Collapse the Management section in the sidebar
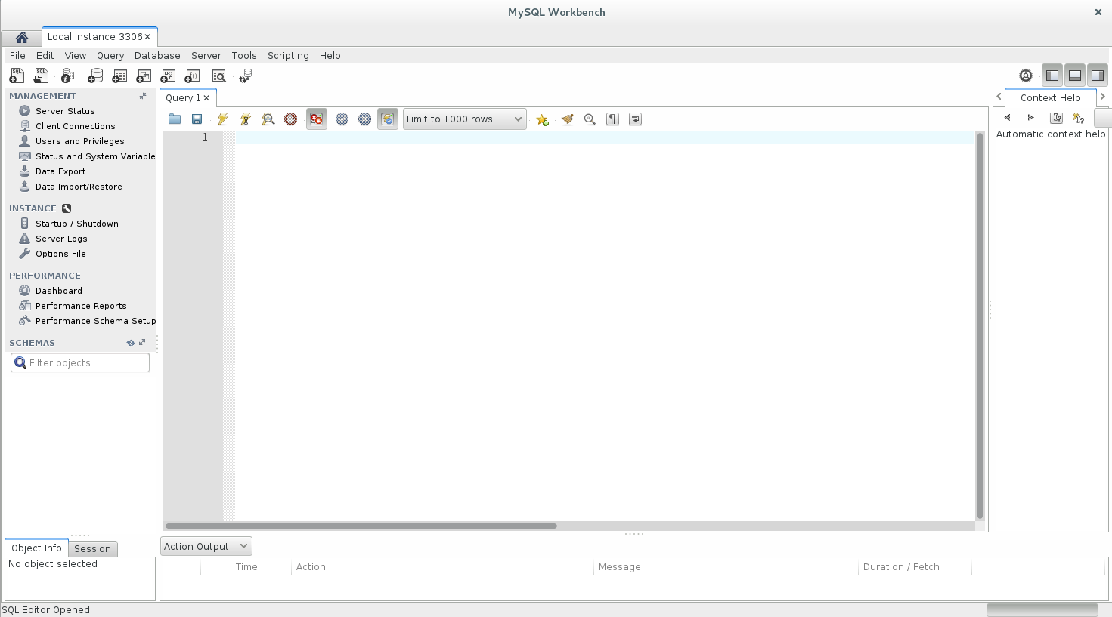This screenshot has height=617, width=1112. point(143,96)
